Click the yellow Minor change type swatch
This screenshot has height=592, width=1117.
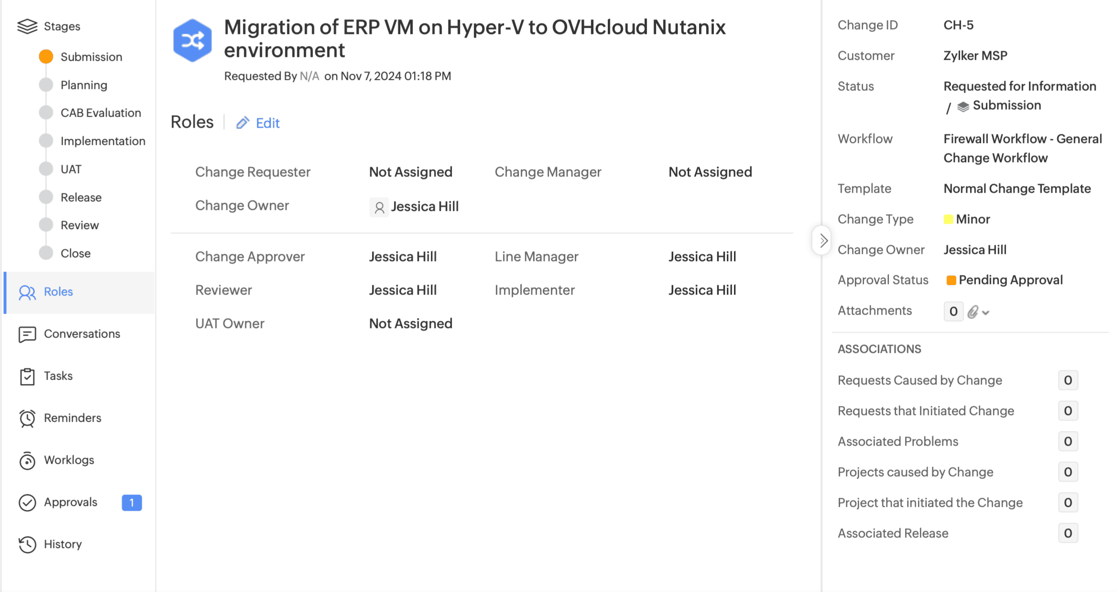pyautogui.click(x=948, y=219)
